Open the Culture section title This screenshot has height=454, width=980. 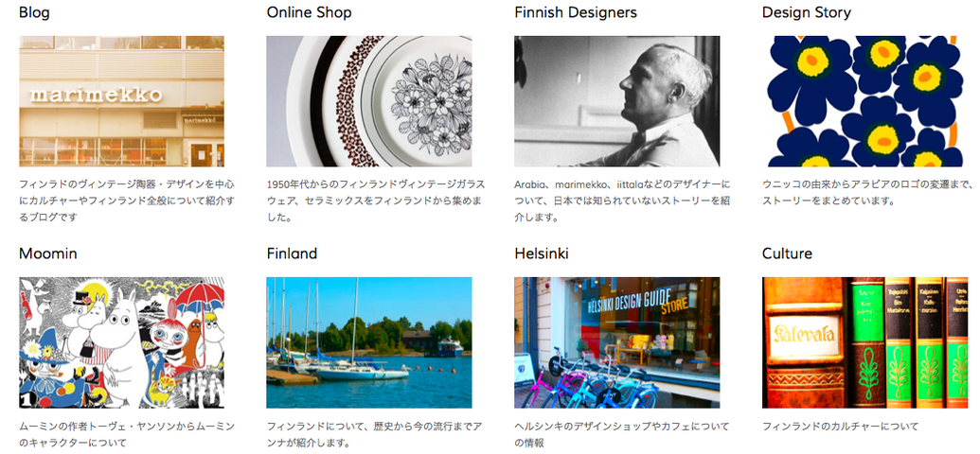click(x=787, y=253)
